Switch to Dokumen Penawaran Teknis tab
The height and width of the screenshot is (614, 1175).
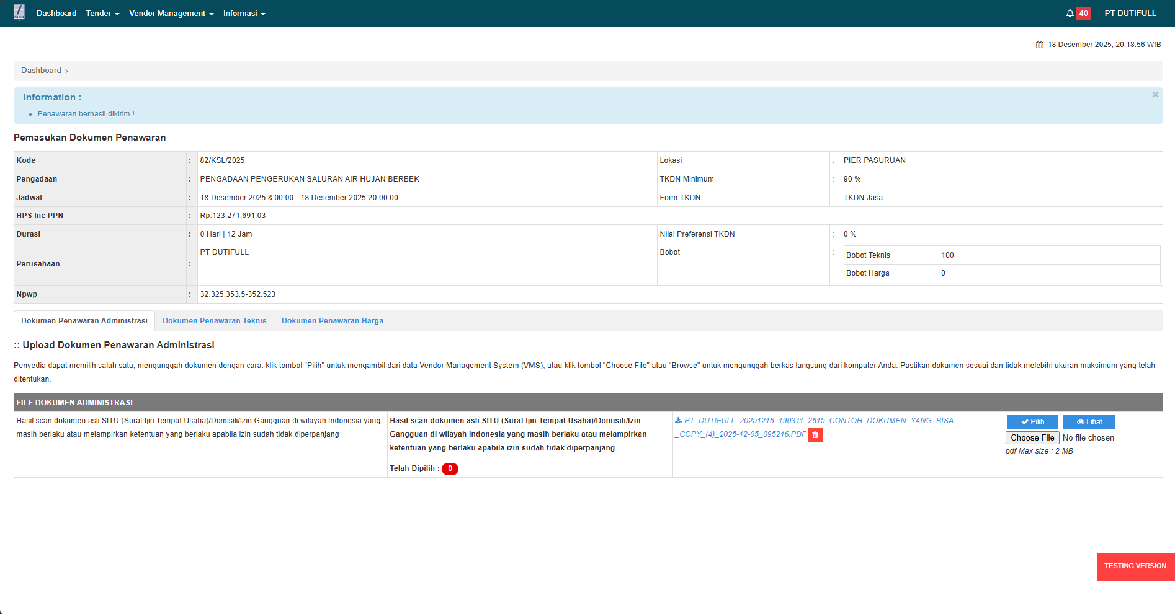click(x=214, y=321)
